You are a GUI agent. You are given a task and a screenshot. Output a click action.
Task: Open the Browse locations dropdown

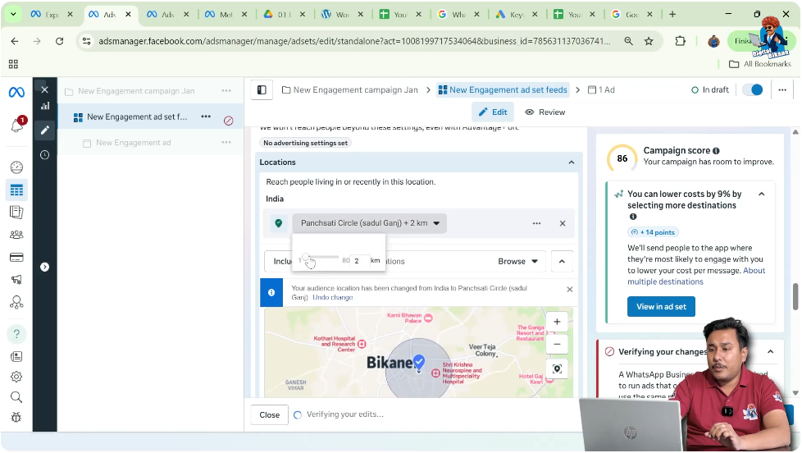point(517,262)
